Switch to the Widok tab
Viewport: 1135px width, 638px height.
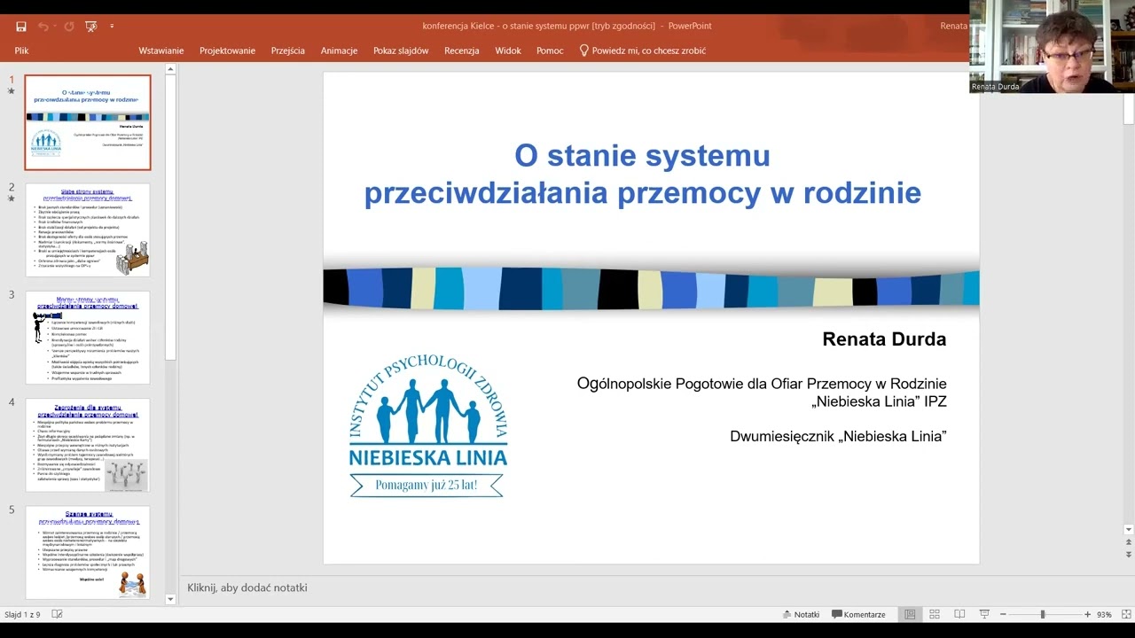[x=508, y=51]
